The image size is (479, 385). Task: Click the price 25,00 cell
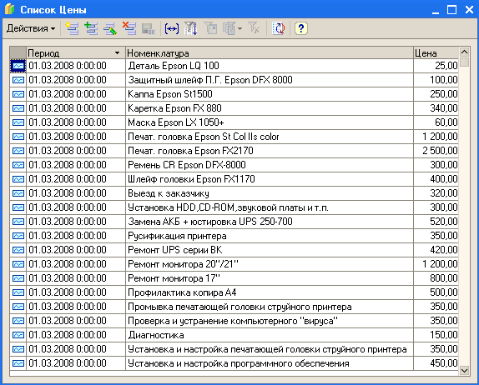point(436,66)
